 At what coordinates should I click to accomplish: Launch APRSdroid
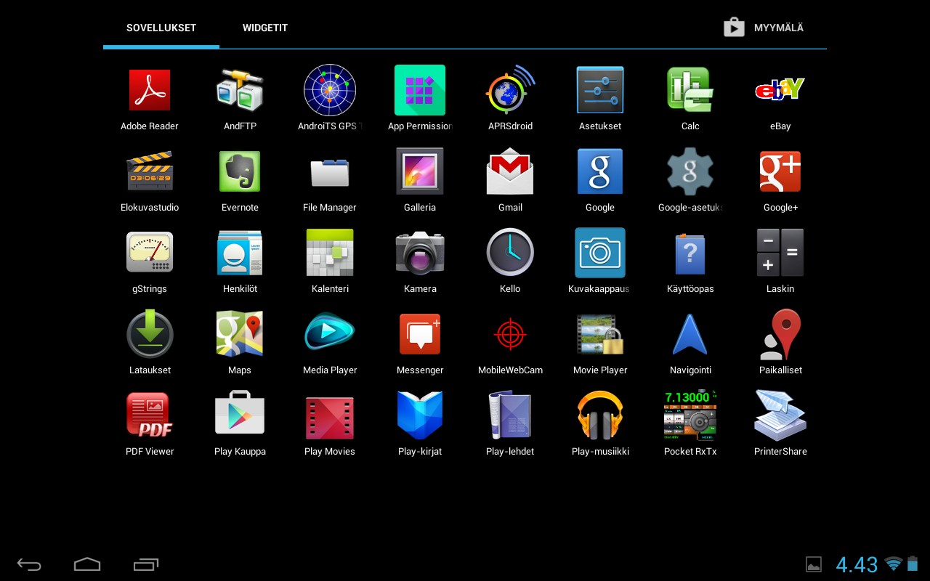[510, 90]
